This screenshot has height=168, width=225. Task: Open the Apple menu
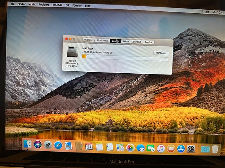click(x=13, y=4)
